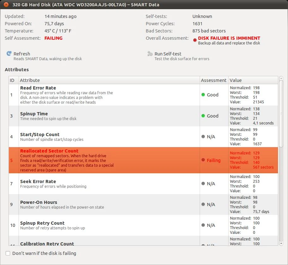Click the Power Cycles value 1631
Viewport: 288px width, 265px height.
point(197,24)
